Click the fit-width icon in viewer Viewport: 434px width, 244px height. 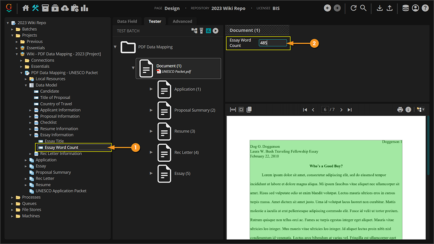(233, 110)
